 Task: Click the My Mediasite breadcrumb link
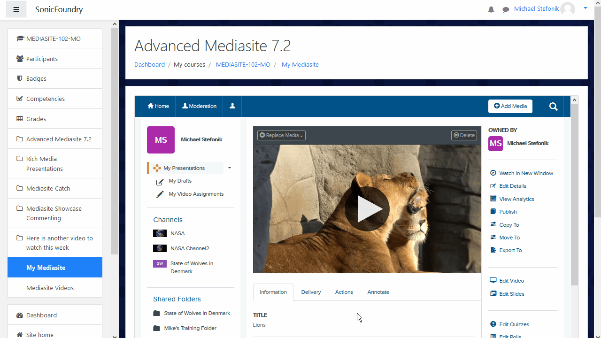click(300, 64)
